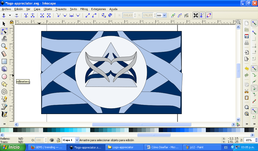Viewport: 258px width, 151px height.
Task: Toggle show path outline button
Action: [209, 15]
